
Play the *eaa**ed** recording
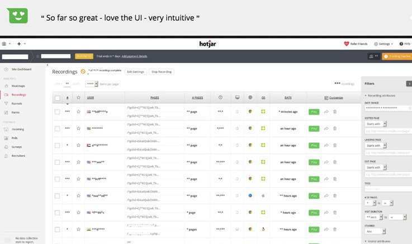pos(314,196)
